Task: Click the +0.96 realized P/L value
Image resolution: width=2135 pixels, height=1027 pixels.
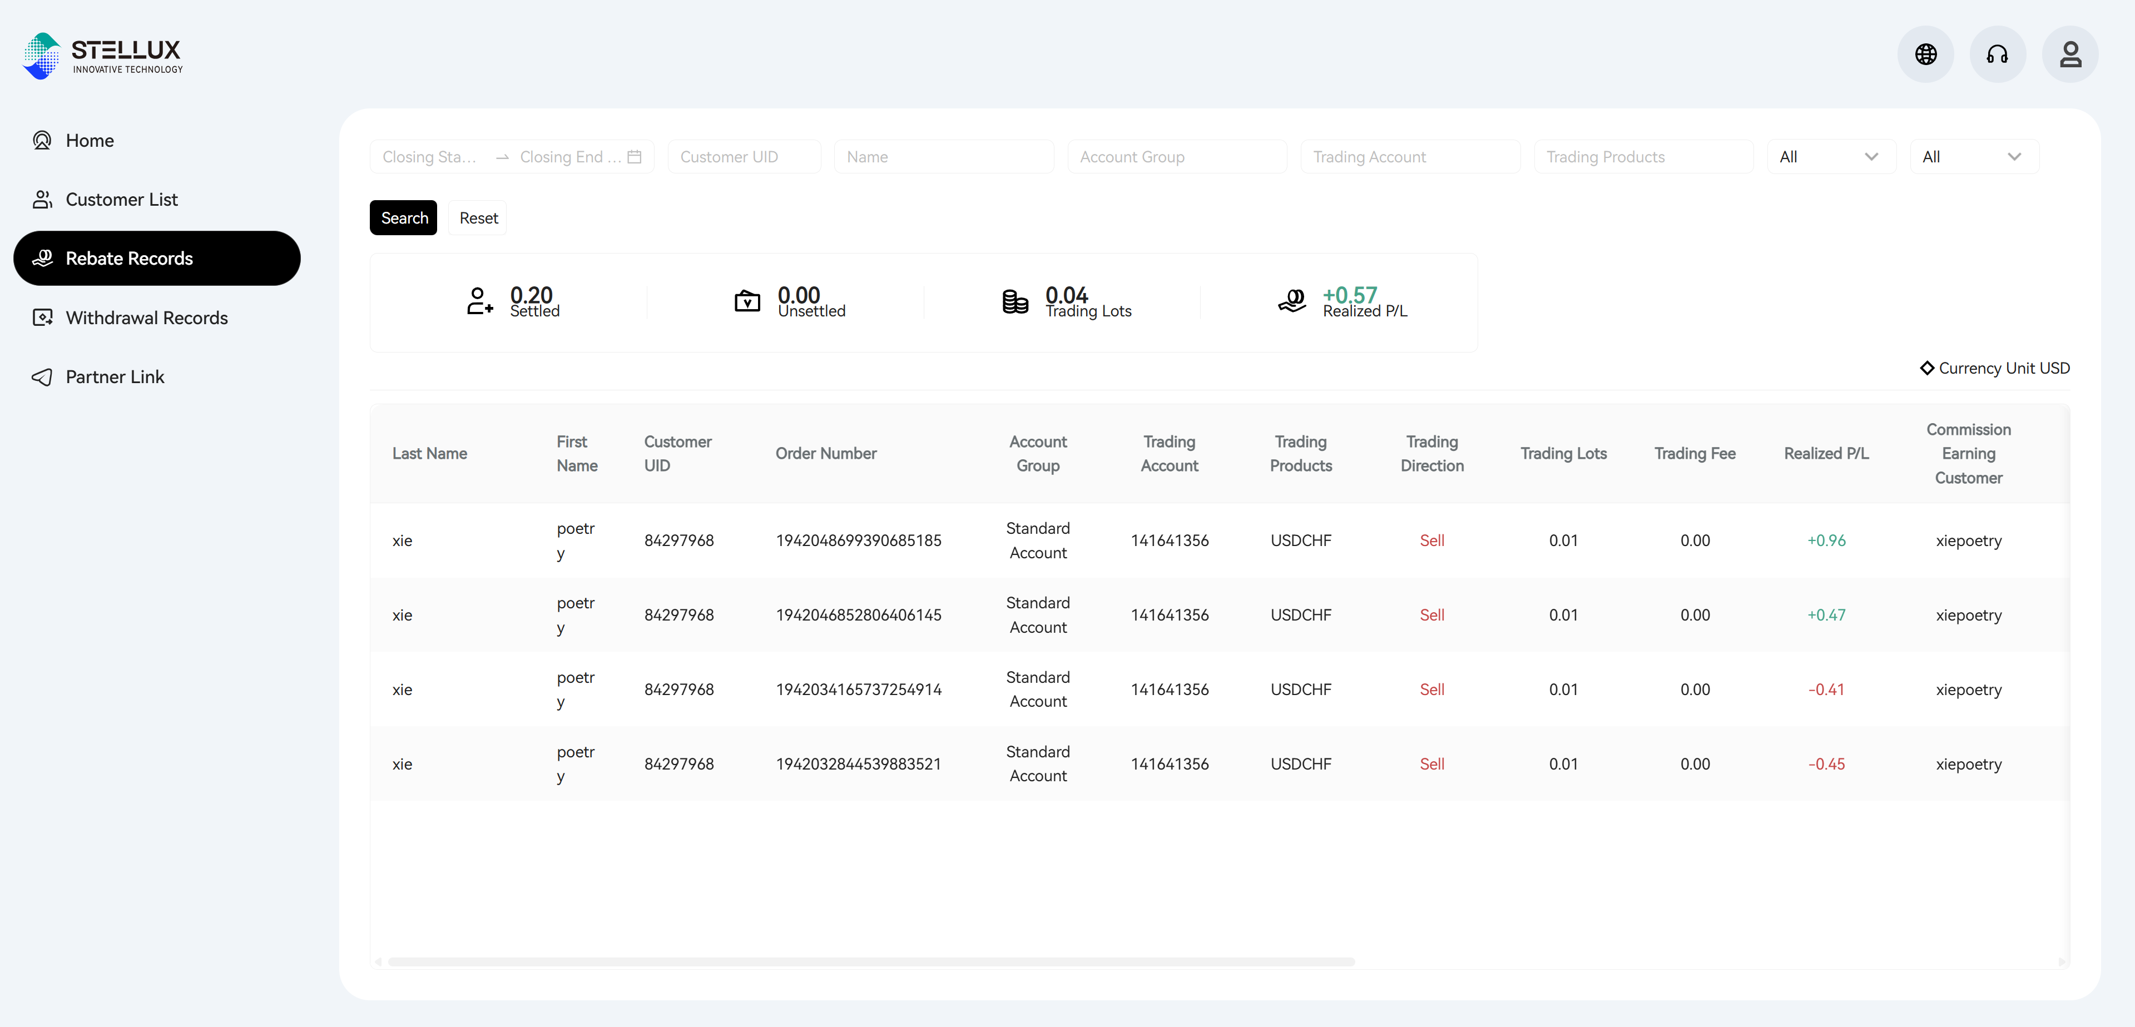Action: tap(1826, 540)
